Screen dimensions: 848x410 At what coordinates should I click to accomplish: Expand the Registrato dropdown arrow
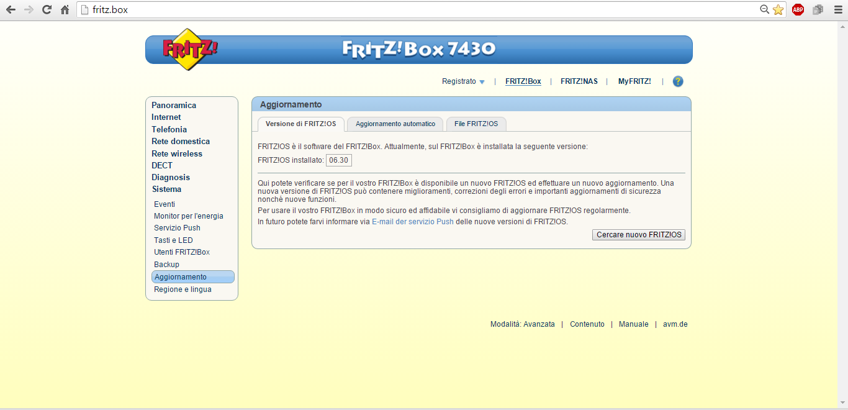coord(482,82)
